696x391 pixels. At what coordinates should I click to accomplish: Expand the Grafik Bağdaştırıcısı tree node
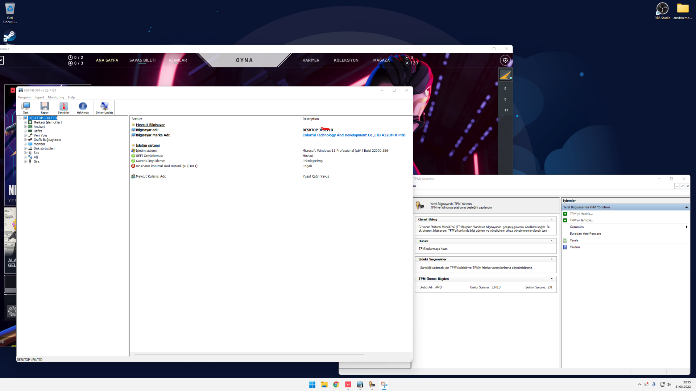[25, 140]
